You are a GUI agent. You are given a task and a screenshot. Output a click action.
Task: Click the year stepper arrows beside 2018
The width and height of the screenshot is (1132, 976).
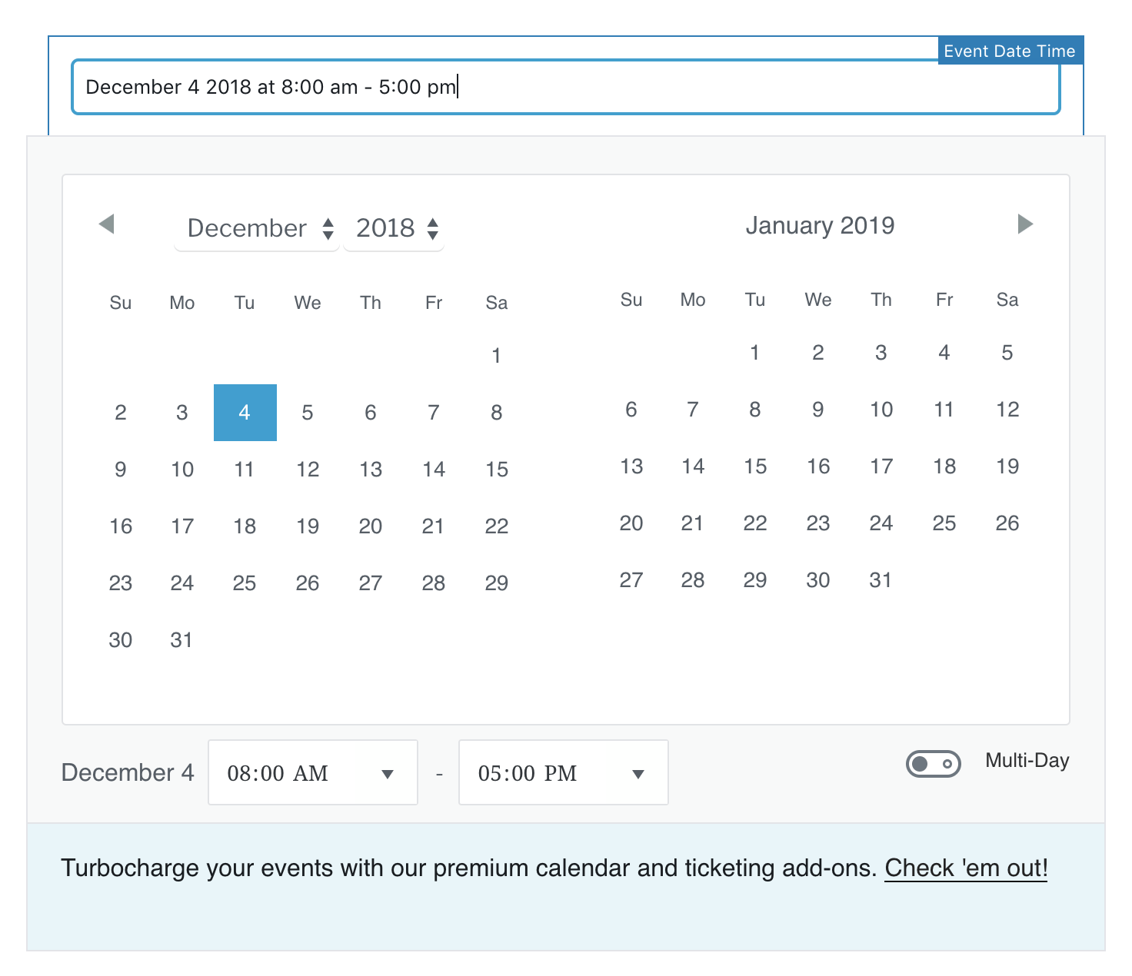pyautogui.click(x=432, y=228)
